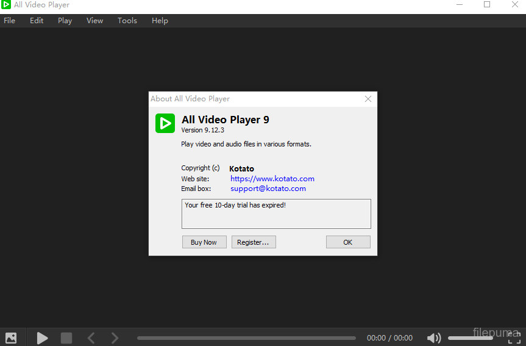Open the Tools menu
Viewport: 526px width, 346px height.
(x=127, y=21)
